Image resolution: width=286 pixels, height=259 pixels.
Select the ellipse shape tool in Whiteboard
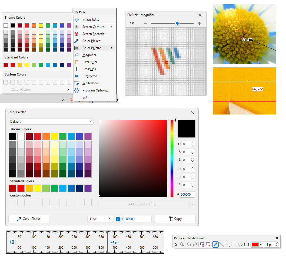(x=240, y=244)
